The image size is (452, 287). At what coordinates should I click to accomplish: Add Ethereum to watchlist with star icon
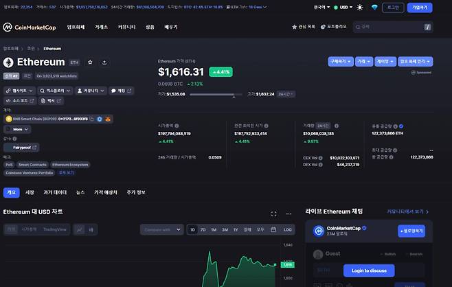[x=90, y=62]
